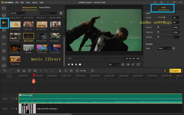Viewport: 184px width, 115px height.
Task: Take a snapshot of the preview frame
Action: click(123, 64)
